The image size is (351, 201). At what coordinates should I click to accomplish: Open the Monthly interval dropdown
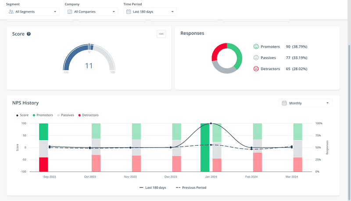pos(305,103)
